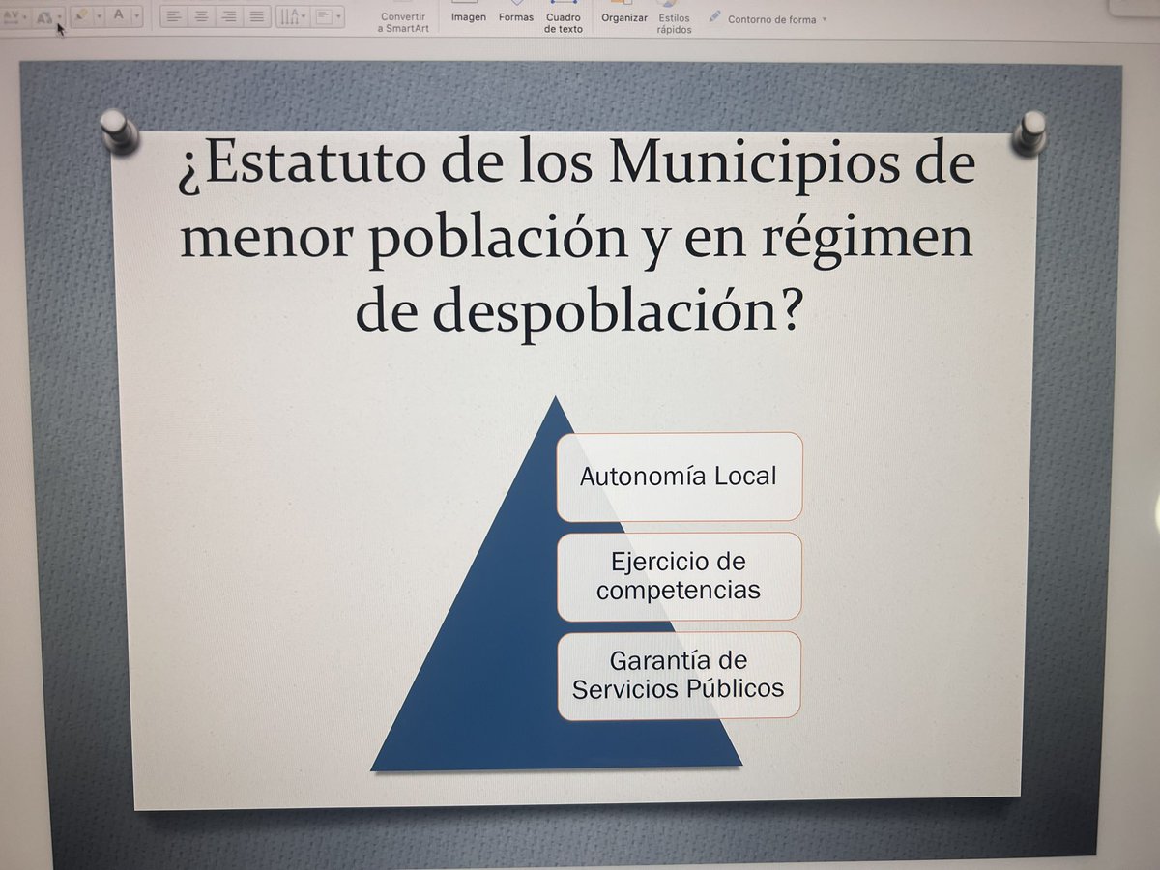Click Convertir a SmartArt
The height and width of the screenshot is (870, 1160).
coord(403,21)
